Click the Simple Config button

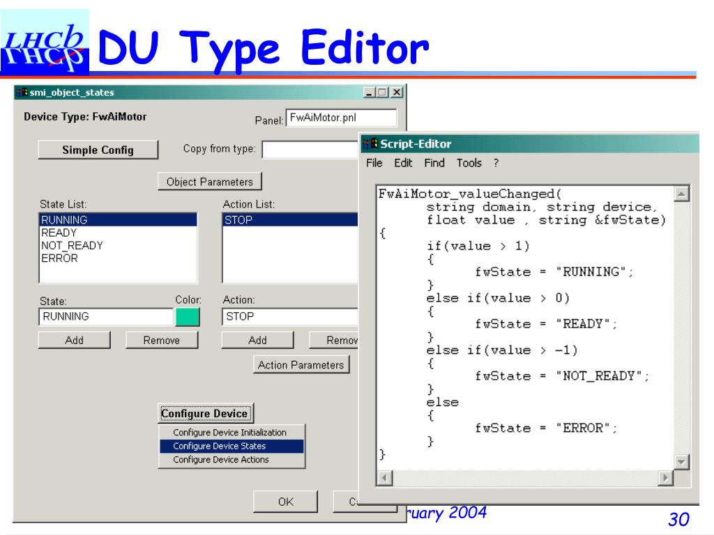tap(98, 150)
